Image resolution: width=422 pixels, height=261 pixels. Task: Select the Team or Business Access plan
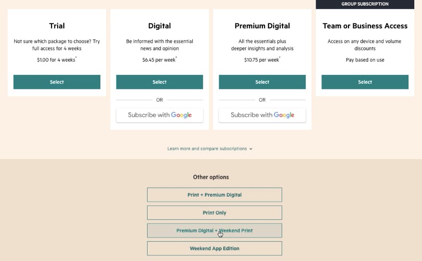pyautogui.click(x=365, y=82)
